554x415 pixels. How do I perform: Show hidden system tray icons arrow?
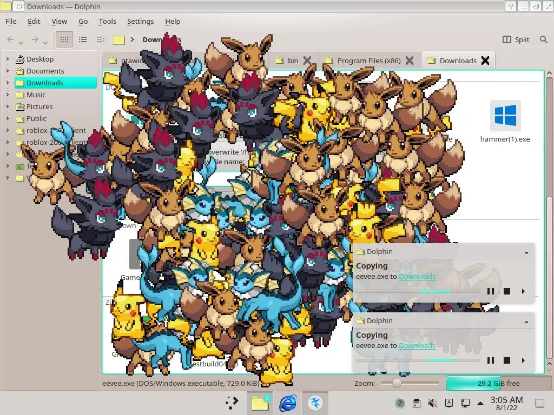pyautogui.click(x=480, y=403)
